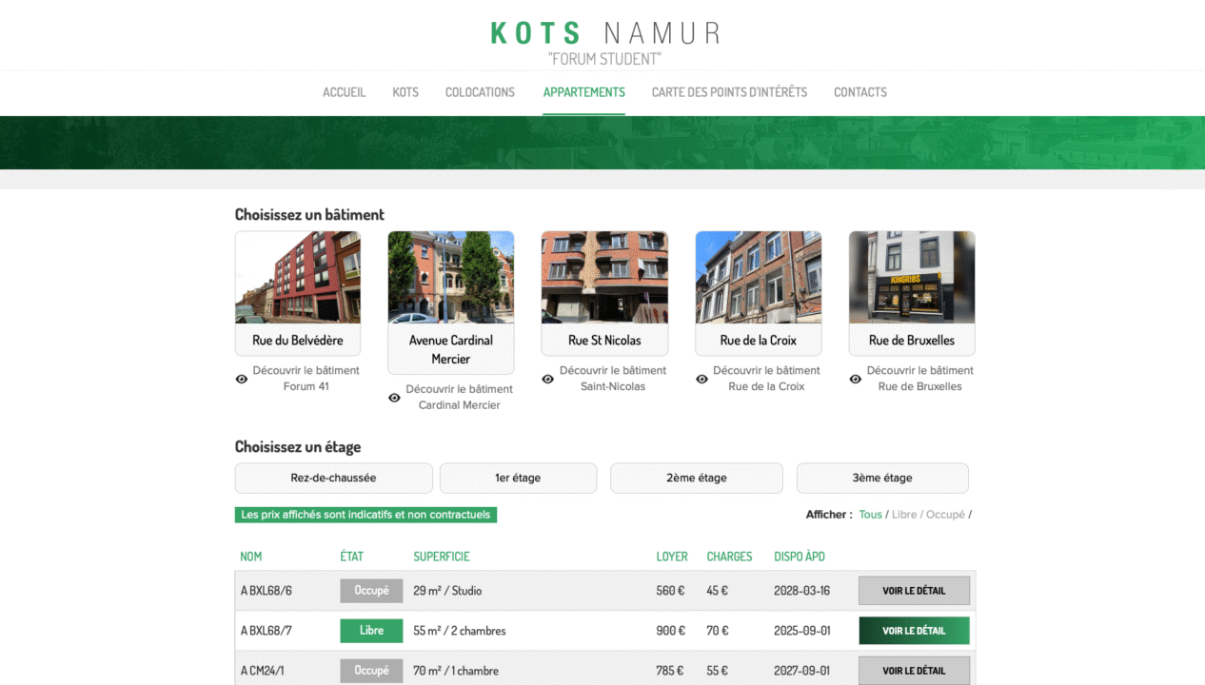The width and height of the screenshot is (1205, 685).
Task: Display Tous apartments filter
Action: point(870,515)
